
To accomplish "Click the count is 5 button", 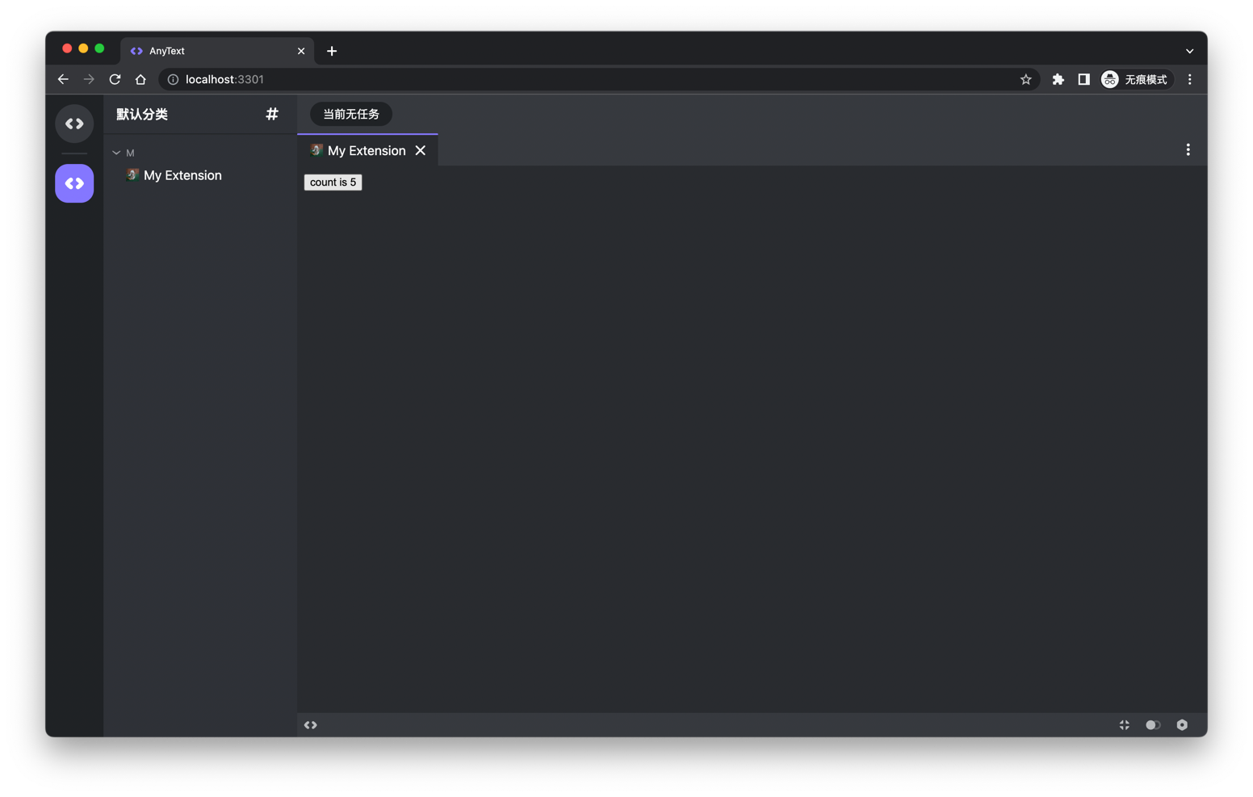I will coord(333,182).
